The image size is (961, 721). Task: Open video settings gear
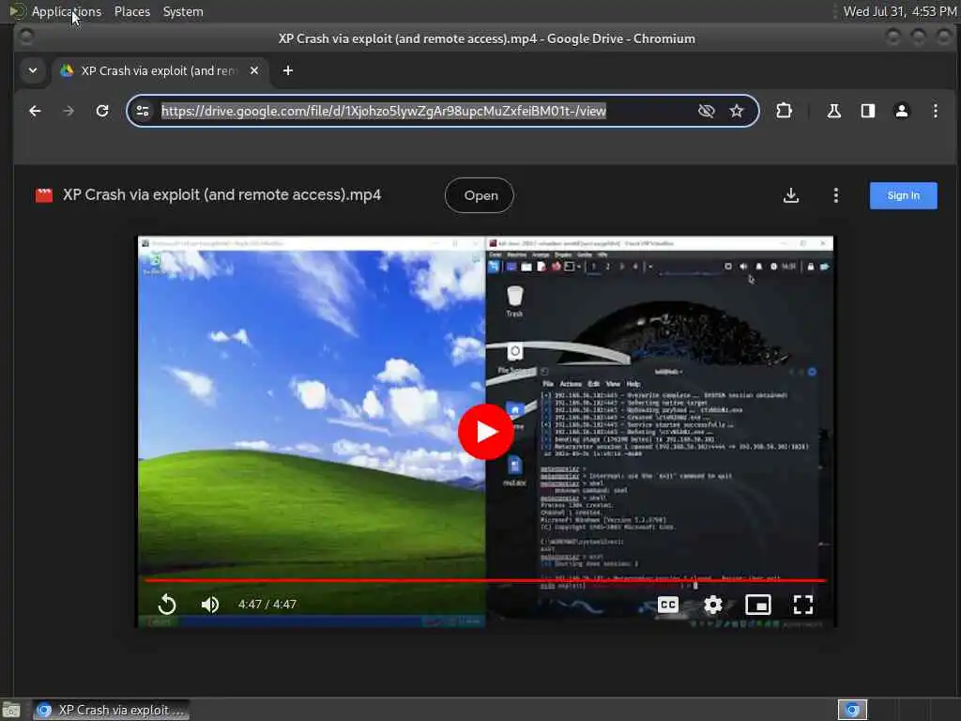coord(713,606)
